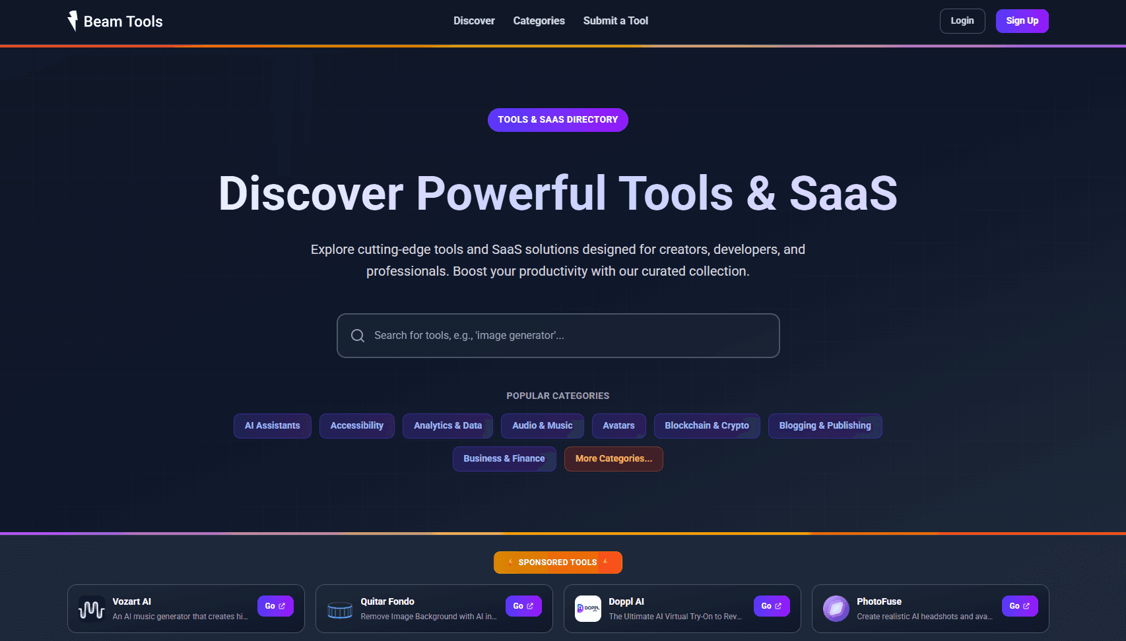Open the Blockchain & Crypto category
1126x641 pixels.
click(706, 425)
